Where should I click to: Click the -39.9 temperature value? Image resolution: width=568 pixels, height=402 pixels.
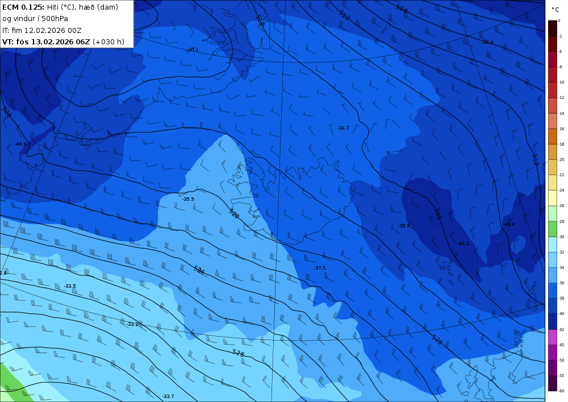[x=404, y=226]
